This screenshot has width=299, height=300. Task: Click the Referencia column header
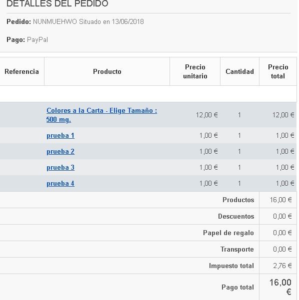(21, 71)
